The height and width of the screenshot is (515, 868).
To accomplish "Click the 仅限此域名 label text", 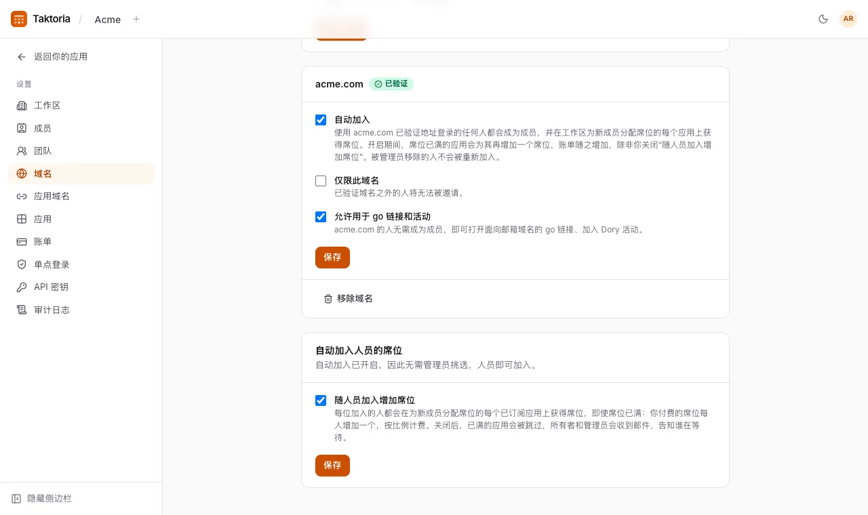I will (357, 180).
